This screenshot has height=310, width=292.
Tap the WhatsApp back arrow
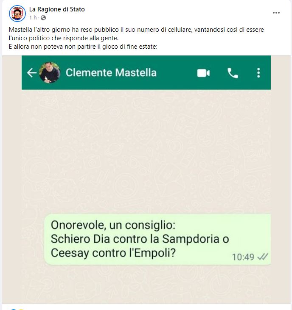[32, 73]
